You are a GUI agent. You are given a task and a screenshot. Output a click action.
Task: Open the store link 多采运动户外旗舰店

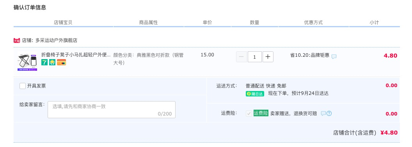56,40
